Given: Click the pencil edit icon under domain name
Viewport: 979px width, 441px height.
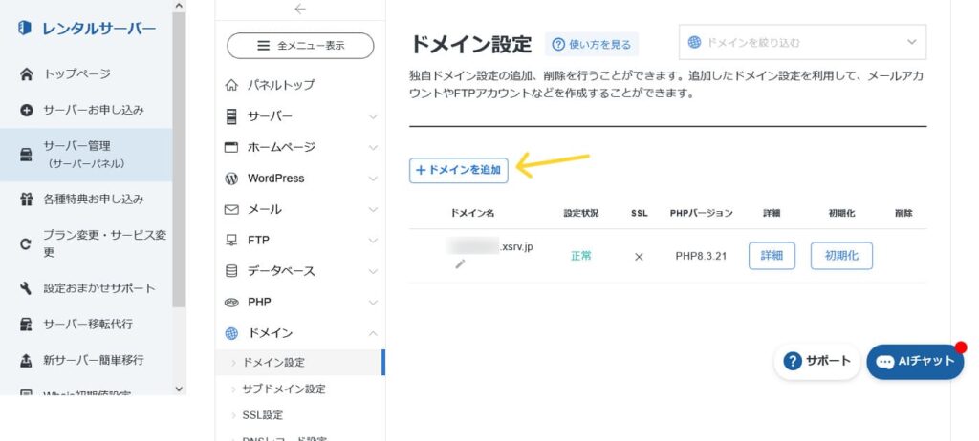Looking at the screenshot, I should pyautogui.click(x=460, y=263).
